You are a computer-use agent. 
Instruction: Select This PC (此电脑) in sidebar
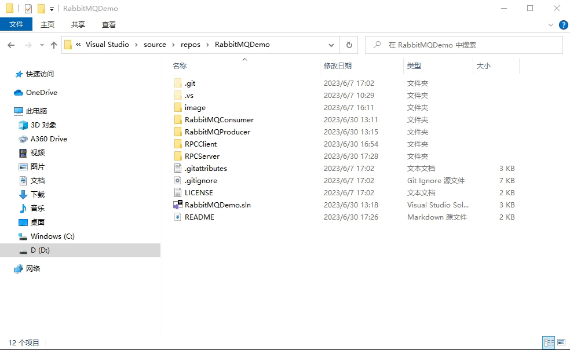click(x=31, y=111)
